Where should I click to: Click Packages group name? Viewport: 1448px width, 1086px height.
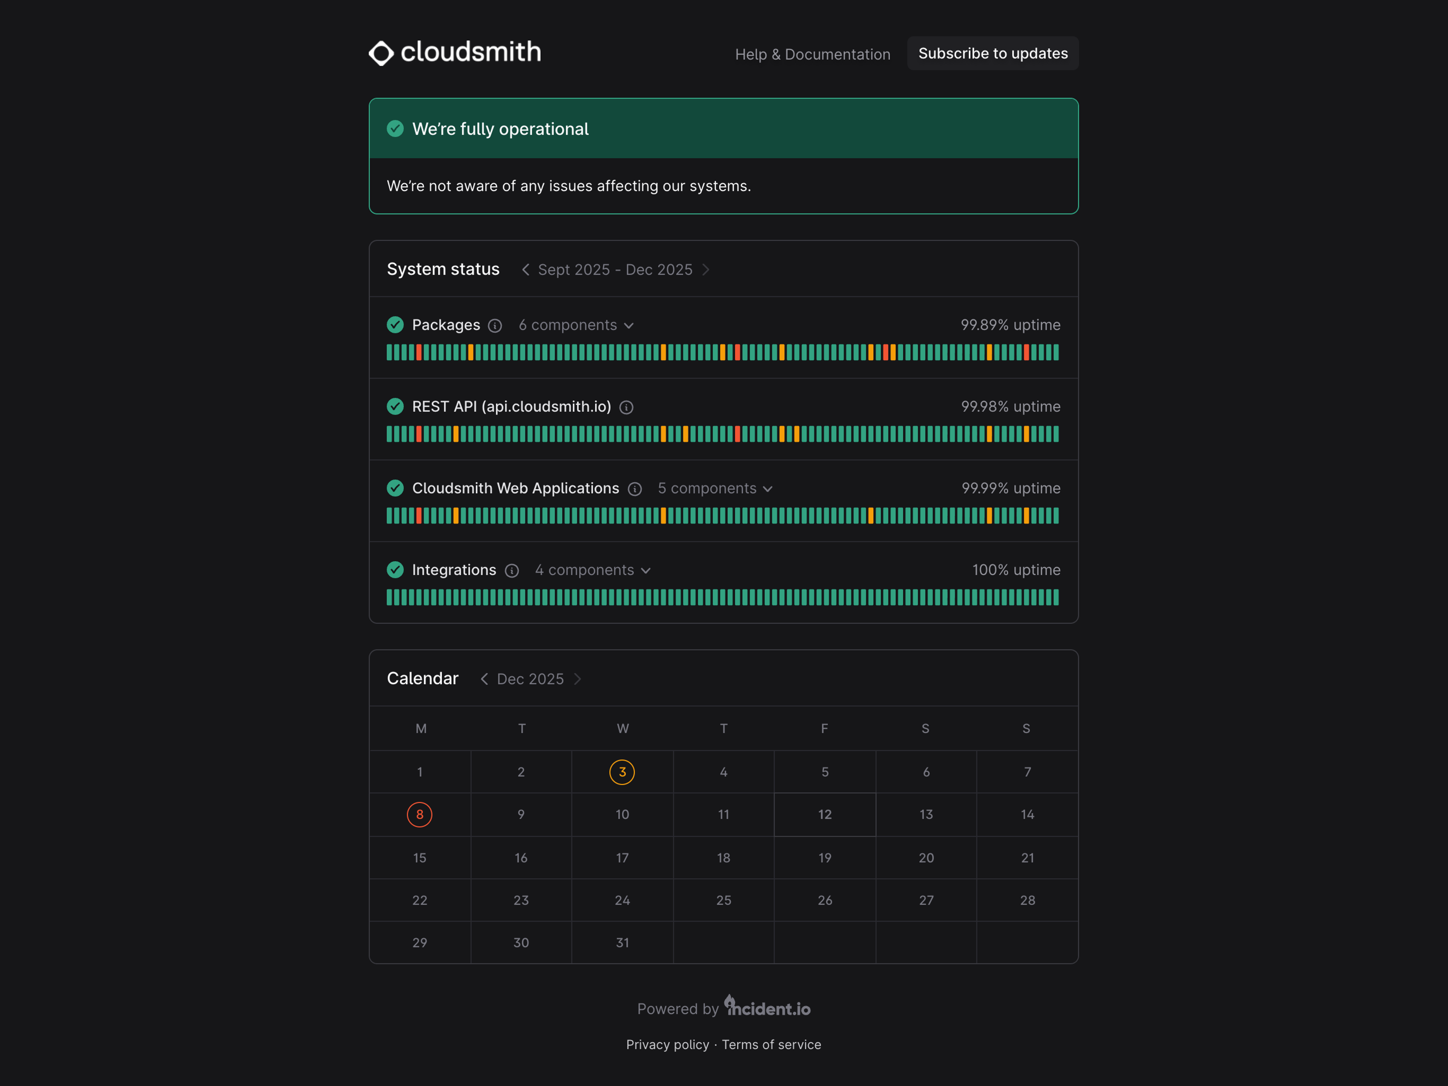point(446,325)
